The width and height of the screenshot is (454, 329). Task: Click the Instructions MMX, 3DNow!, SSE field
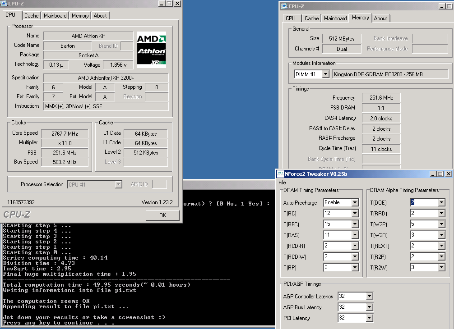(106, 106)
